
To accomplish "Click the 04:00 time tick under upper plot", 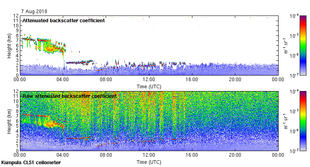I will [x=63, y=80].
